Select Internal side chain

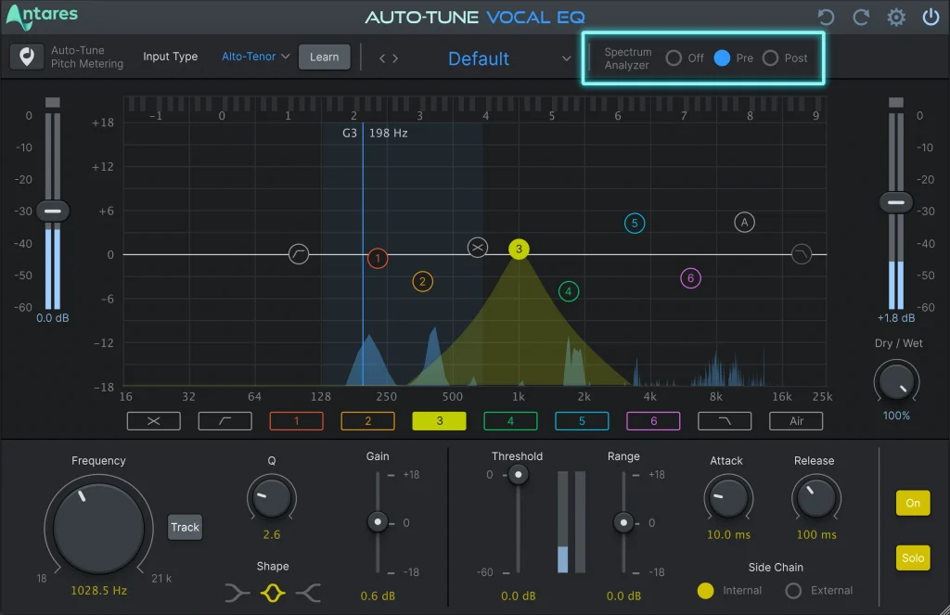pos(705,591)
